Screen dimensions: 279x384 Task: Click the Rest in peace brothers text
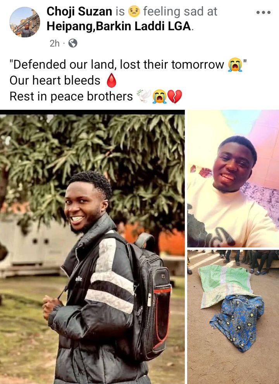pos(71,97)
